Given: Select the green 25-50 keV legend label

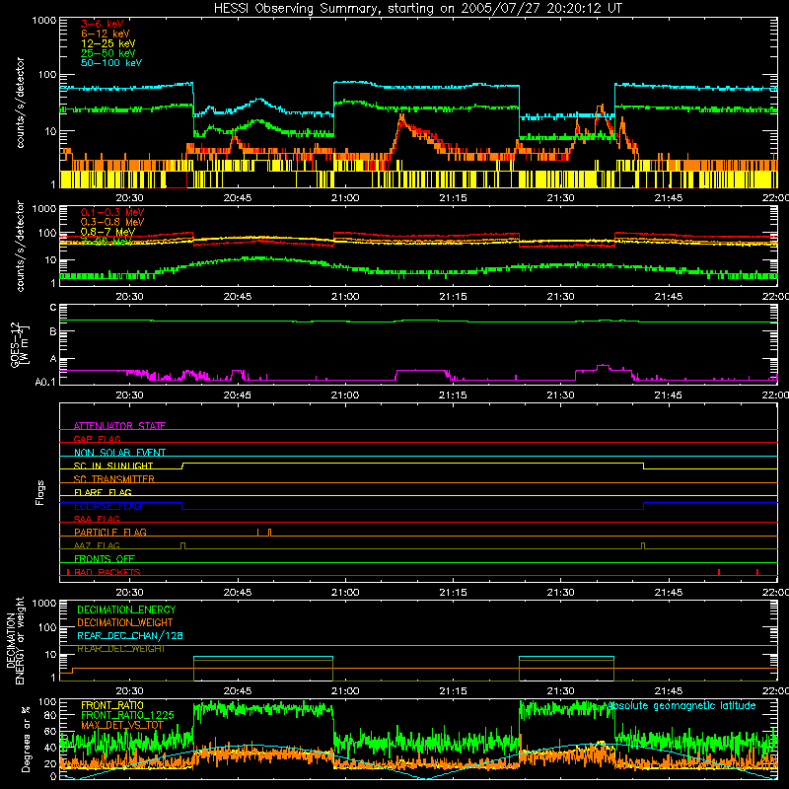Looking at the screenshot, I should coord(108,53).
